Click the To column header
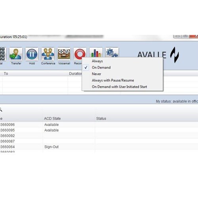198x198 pixels. (6, 74)
